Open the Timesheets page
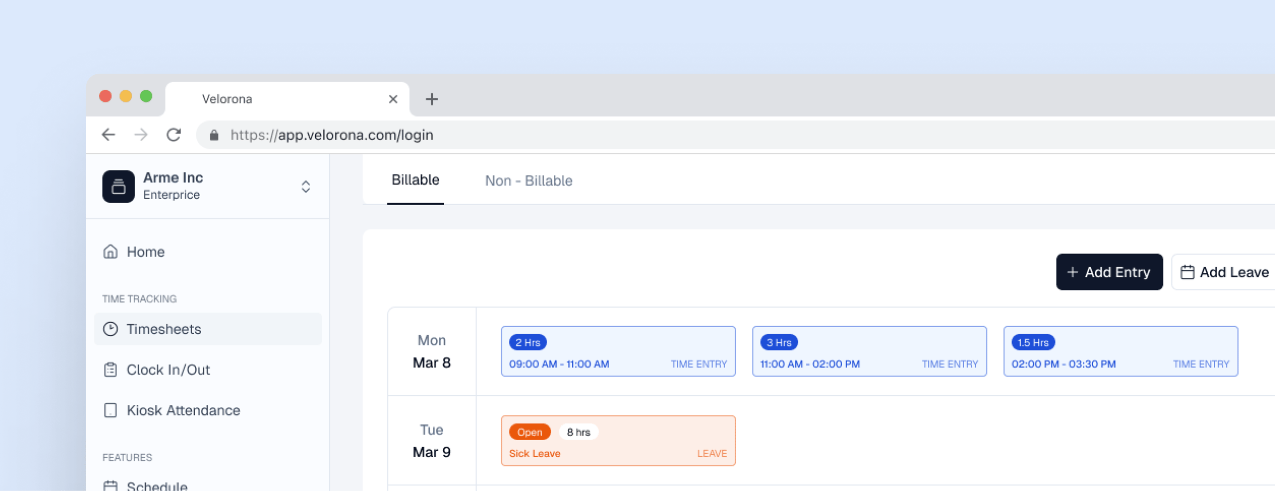1275x491 pixels. point(163,329)
